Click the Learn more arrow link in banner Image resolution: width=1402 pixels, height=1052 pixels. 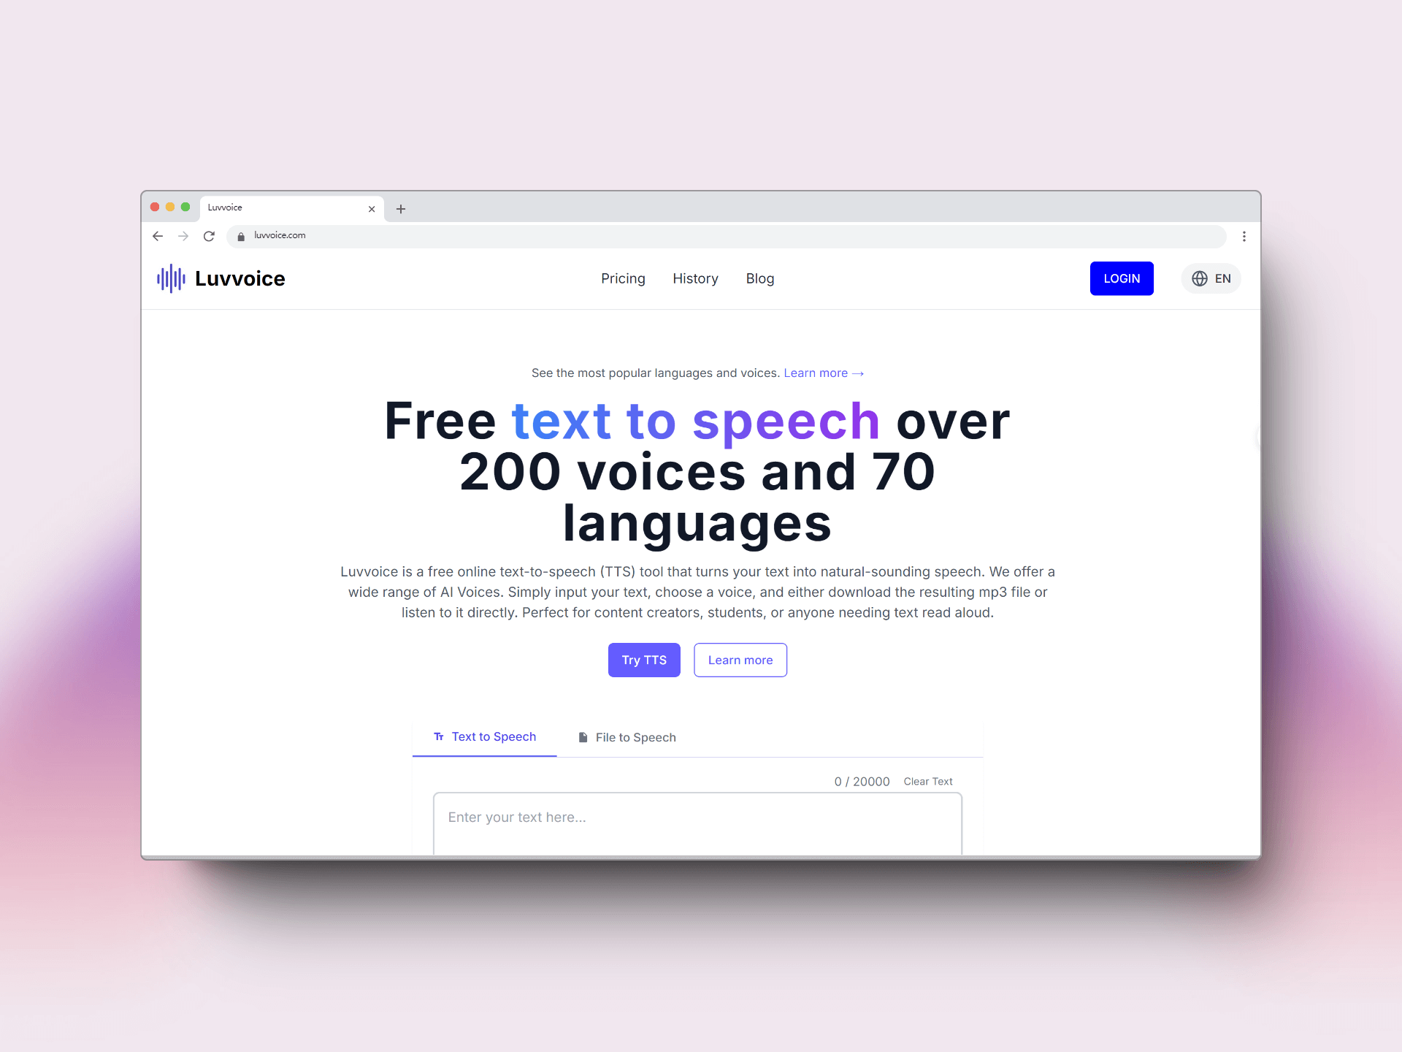point(824,373)
